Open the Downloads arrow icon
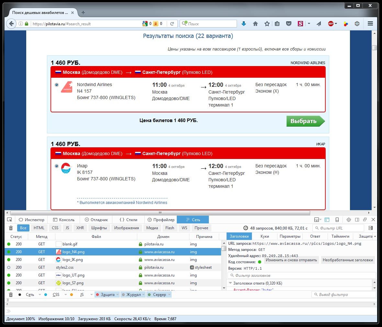The image size is (382, 327). (x=244, y=24)
